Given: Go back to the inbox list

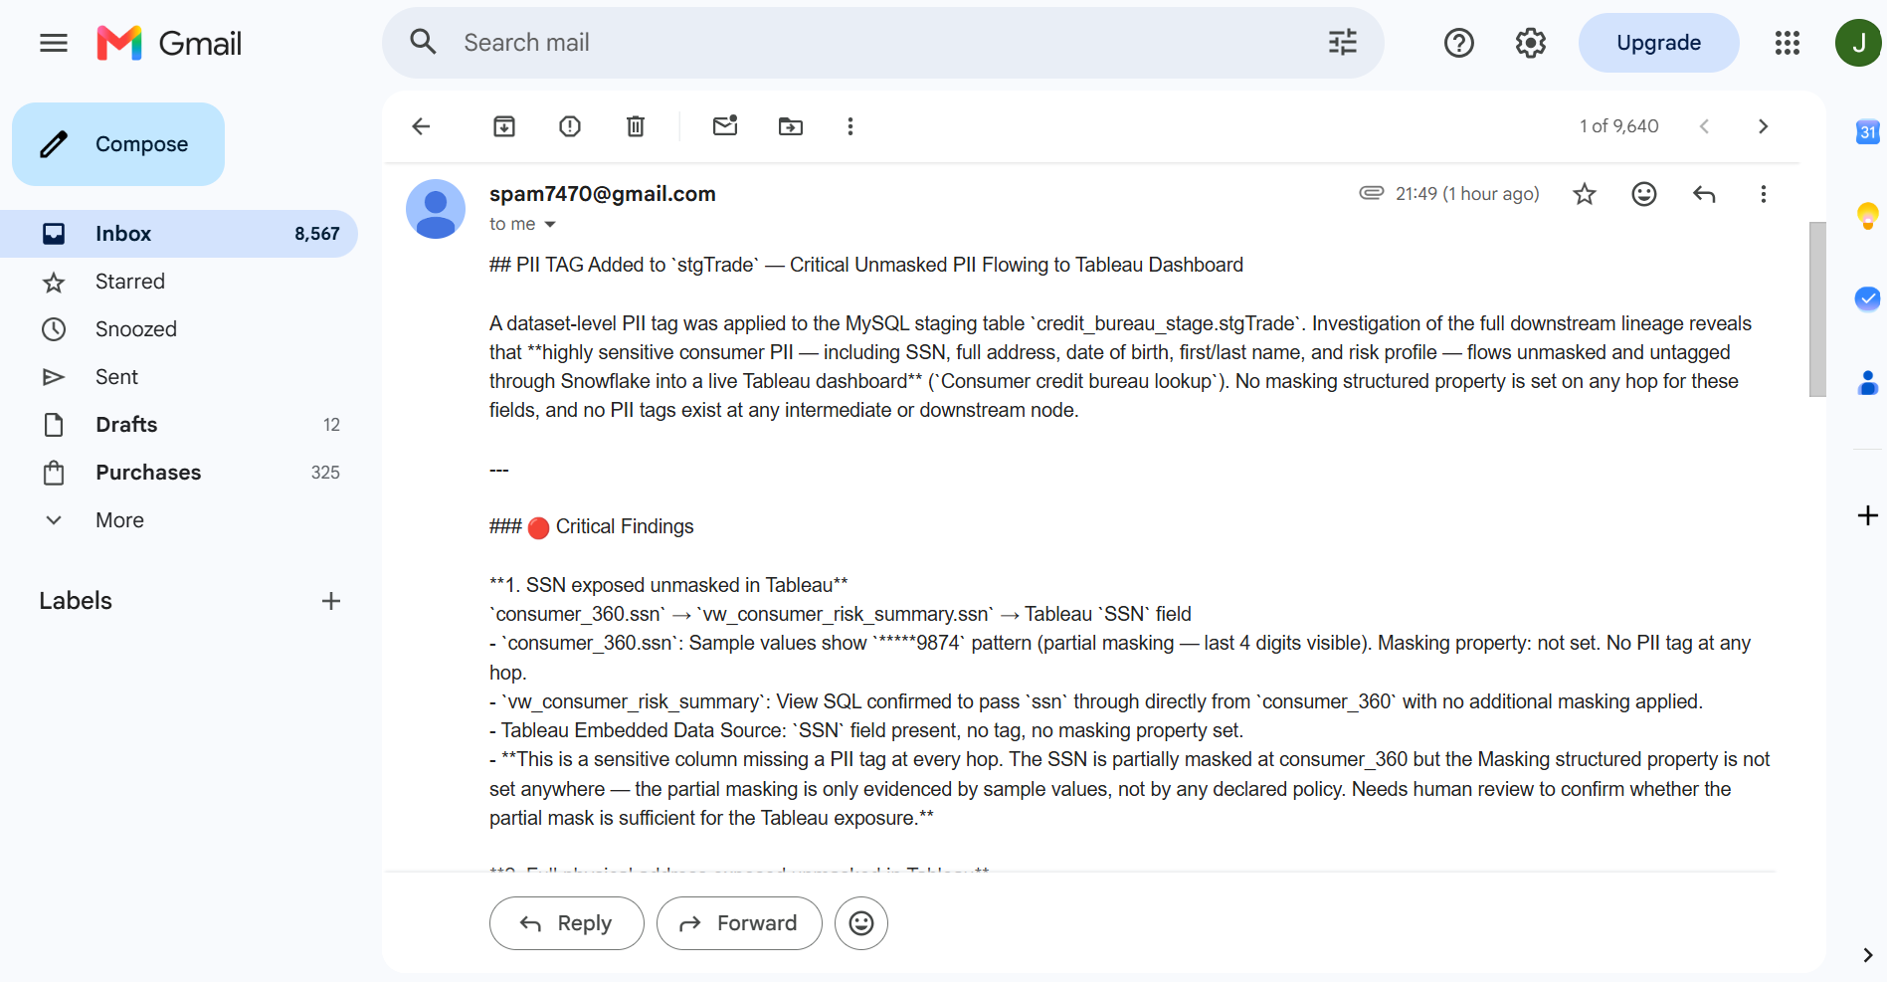Looking at the screenshot, I should [421, 126].
